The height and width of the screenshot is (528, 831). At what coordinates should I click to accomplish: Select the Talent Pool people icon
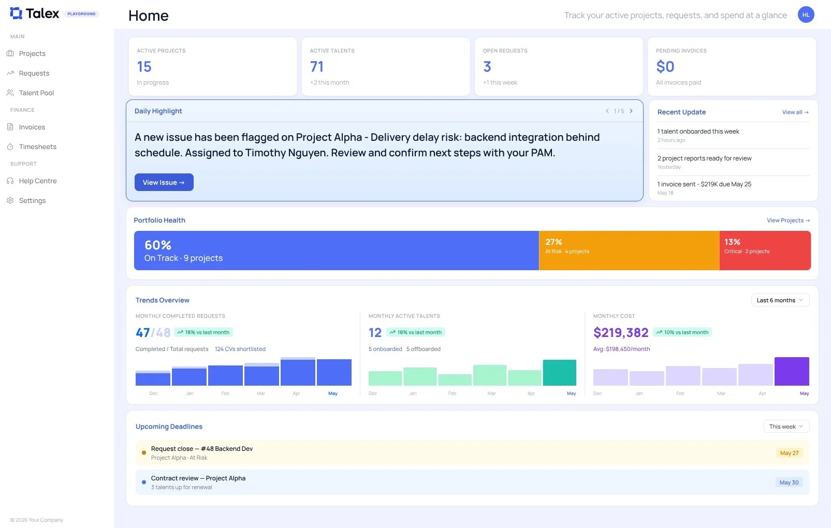coord(10,93)
